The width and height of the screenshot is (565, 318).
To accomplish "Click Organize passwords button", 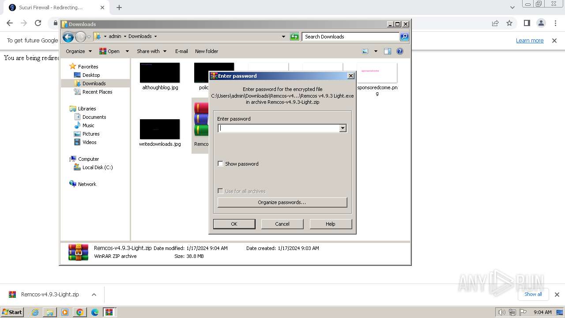I will 282,202.
